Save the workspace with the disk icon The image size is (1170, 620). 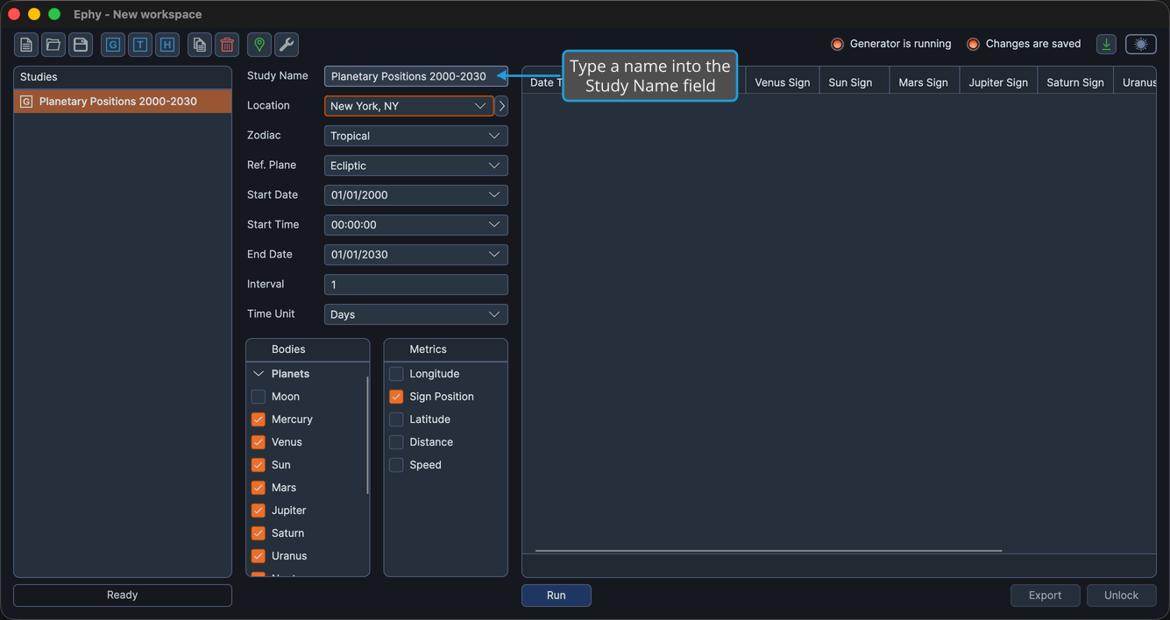pos(81,45)
